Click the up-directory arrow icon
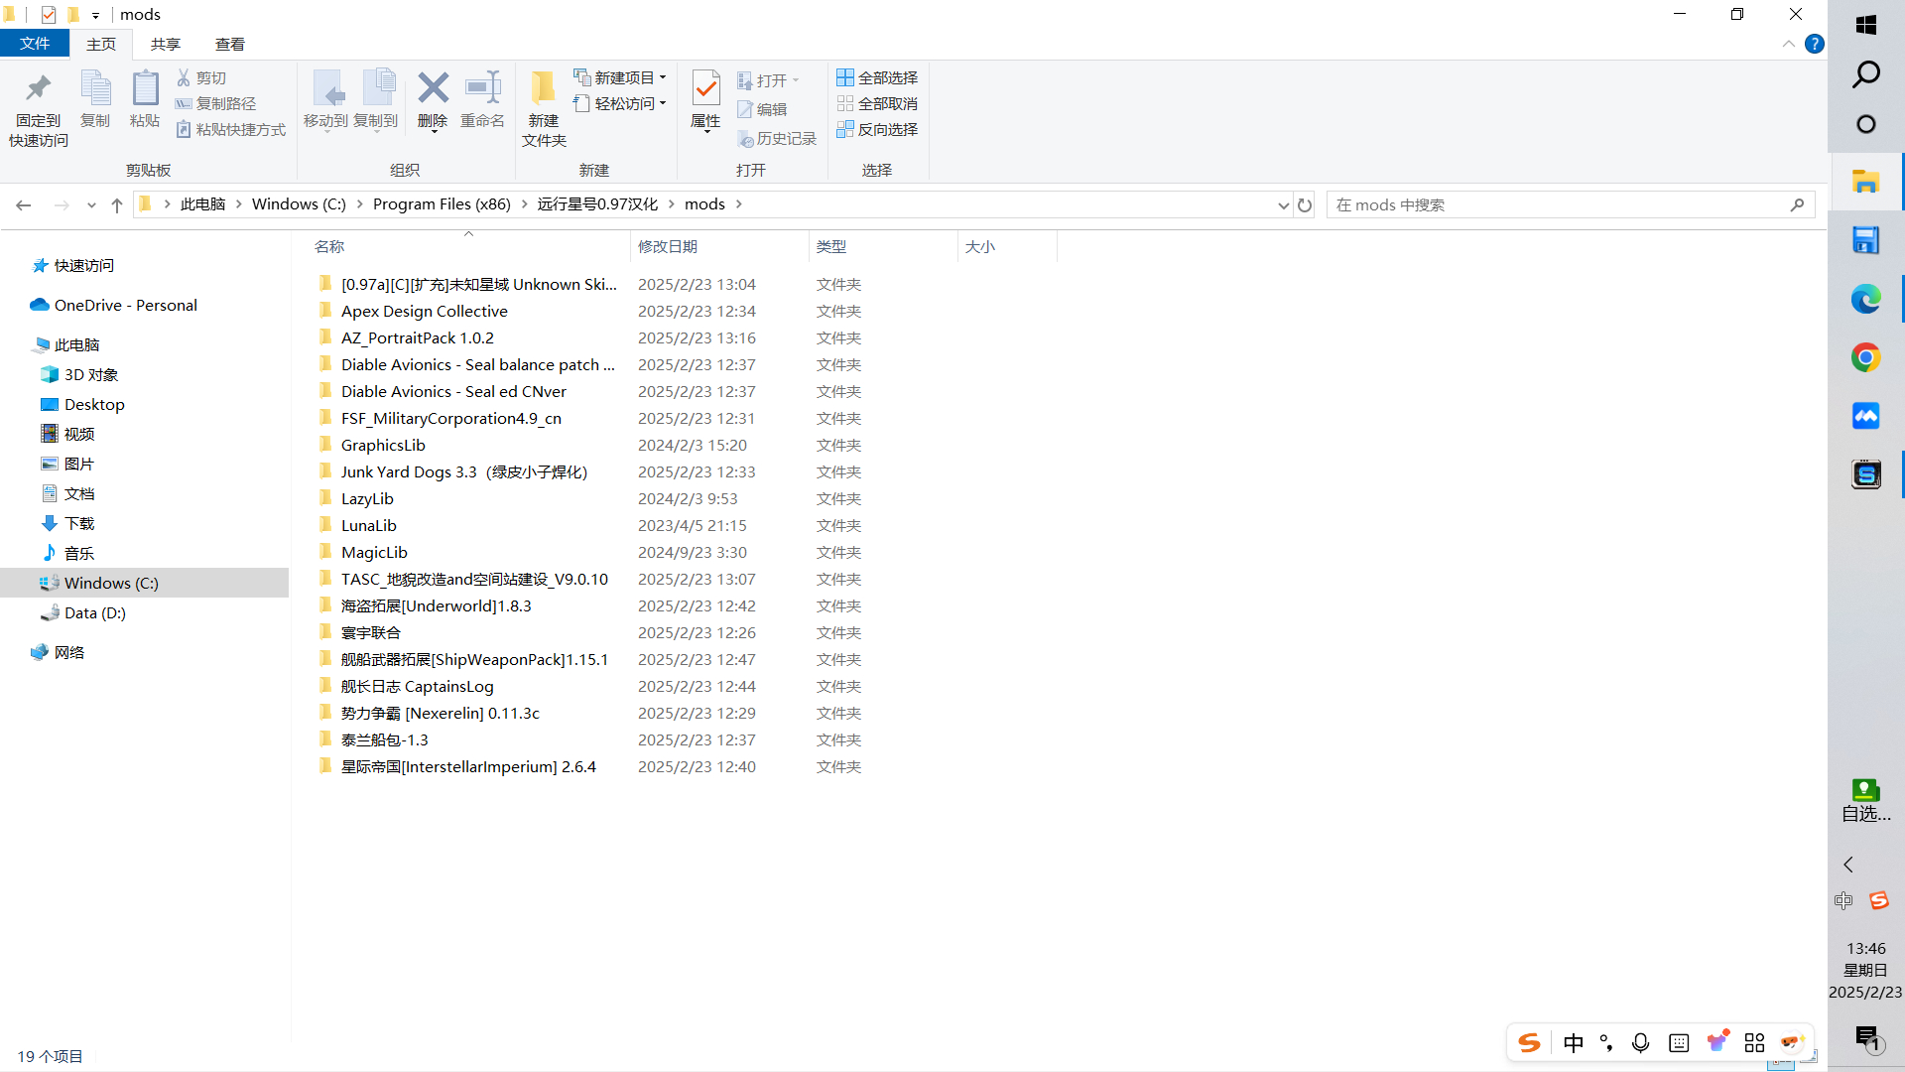Image resolution: width=1905 pixels, height=1072 pixels. pyautogui.click(x=117, y=205)
